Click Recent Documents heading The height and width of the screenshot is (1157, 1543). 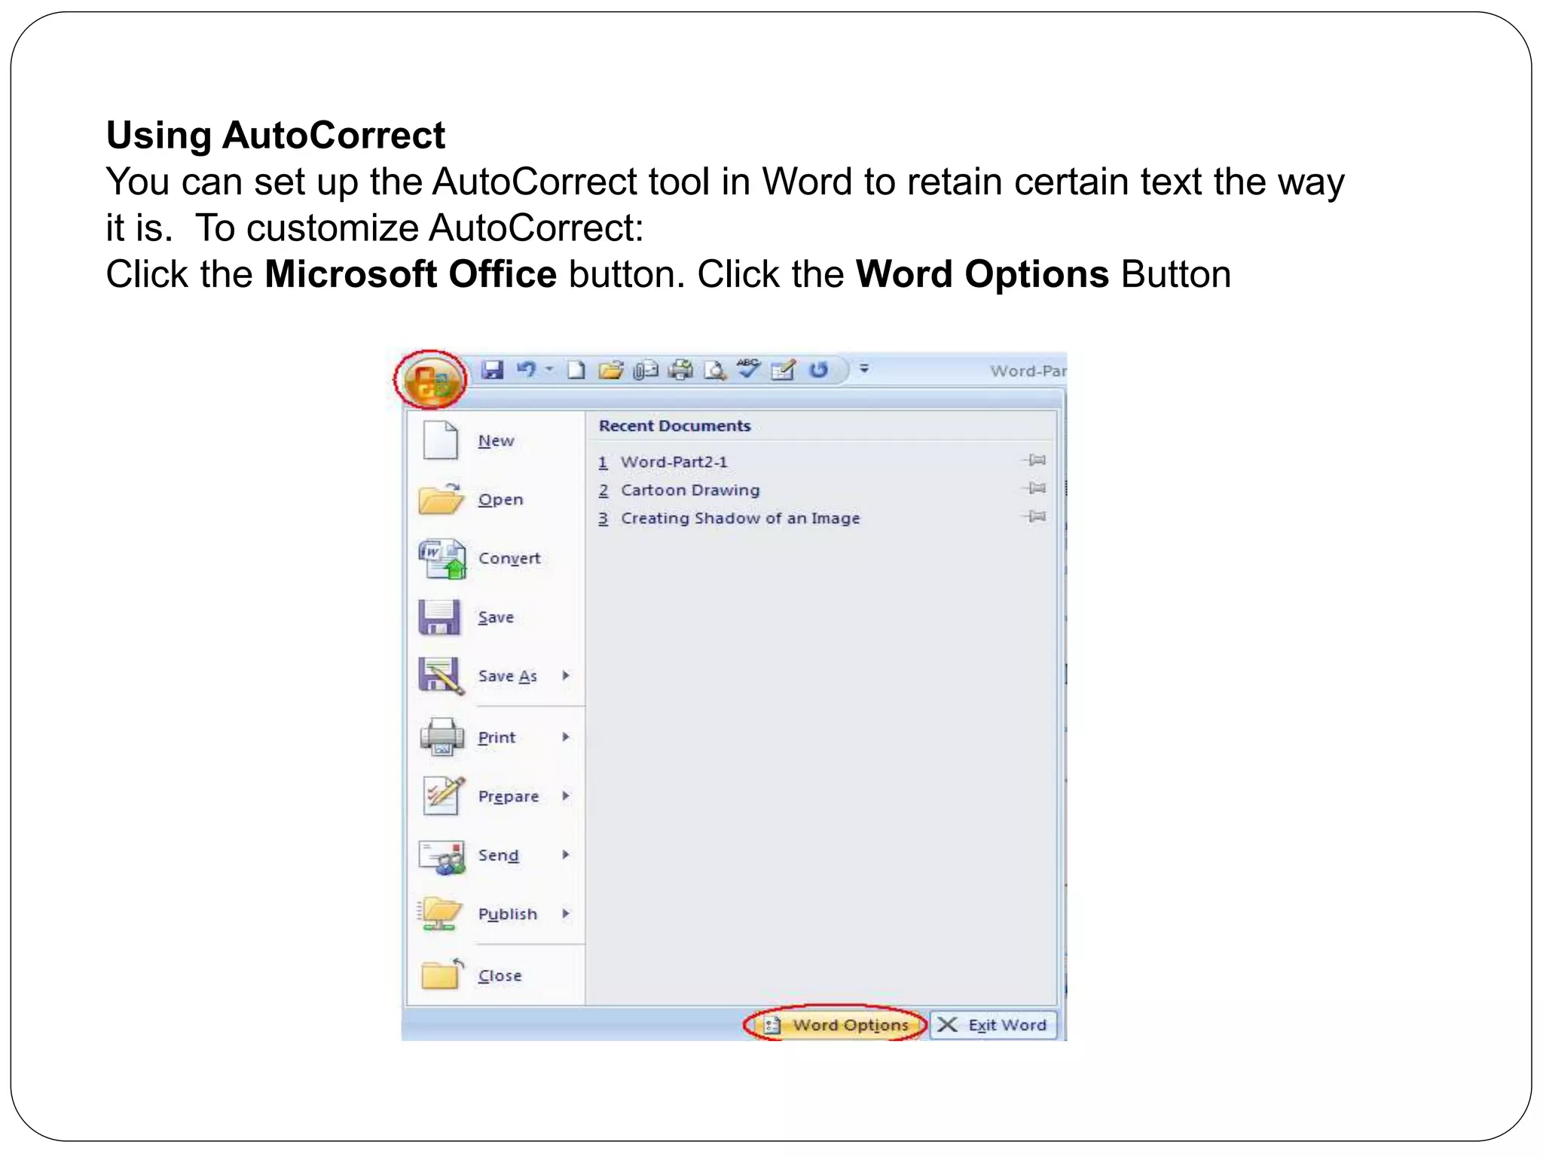point(675,426)
